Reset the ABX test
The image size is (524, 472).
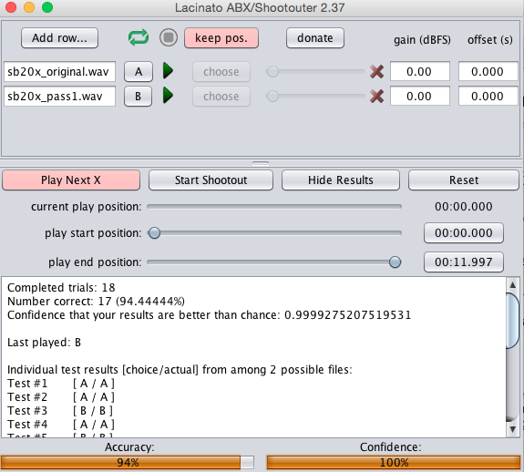point(464,180)
